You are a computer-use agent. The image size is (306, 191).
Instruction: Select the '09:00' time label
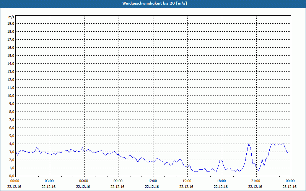[x=119, y=181]
